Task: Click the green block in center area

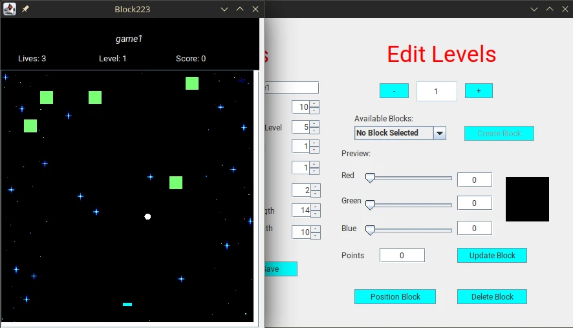Action: (176, 183)
